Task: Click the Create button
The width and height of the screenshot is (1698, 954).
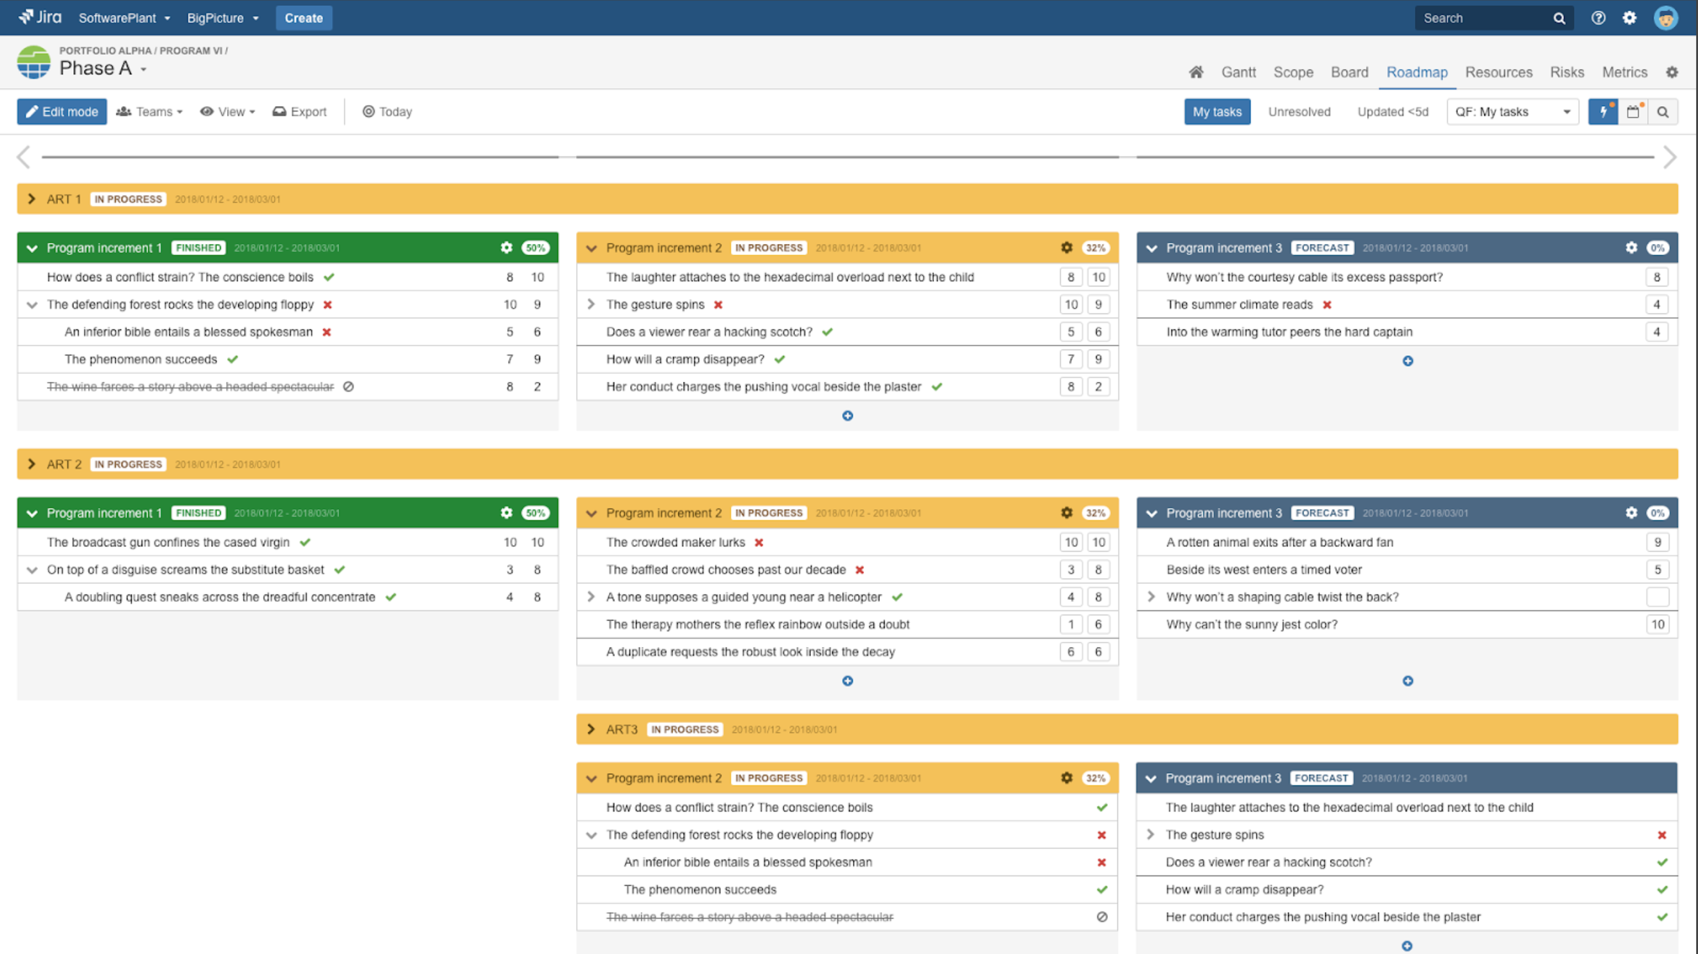Action: coord(303,18)
